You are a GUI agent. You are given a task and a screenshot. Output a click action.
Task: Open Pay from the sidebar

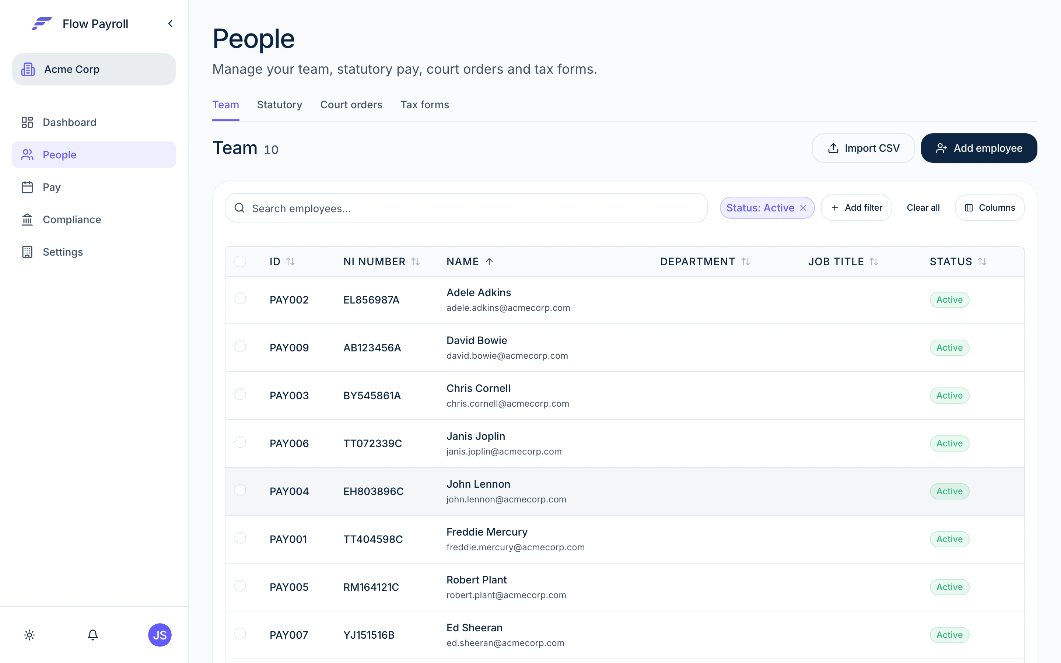[94, 187]
